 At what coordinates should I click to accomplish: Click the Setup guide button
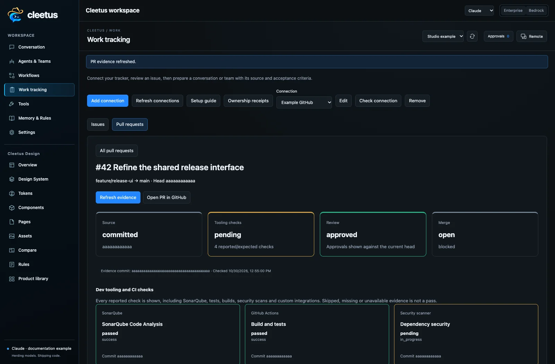click(203, 101)
